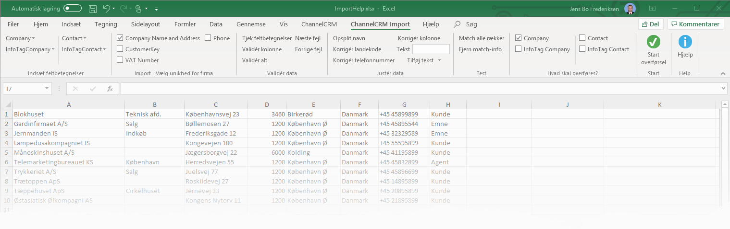Click the Save icon in title bar
This screenshot has width=730, height=229.
pyautogui.click(x=93, y=9)
